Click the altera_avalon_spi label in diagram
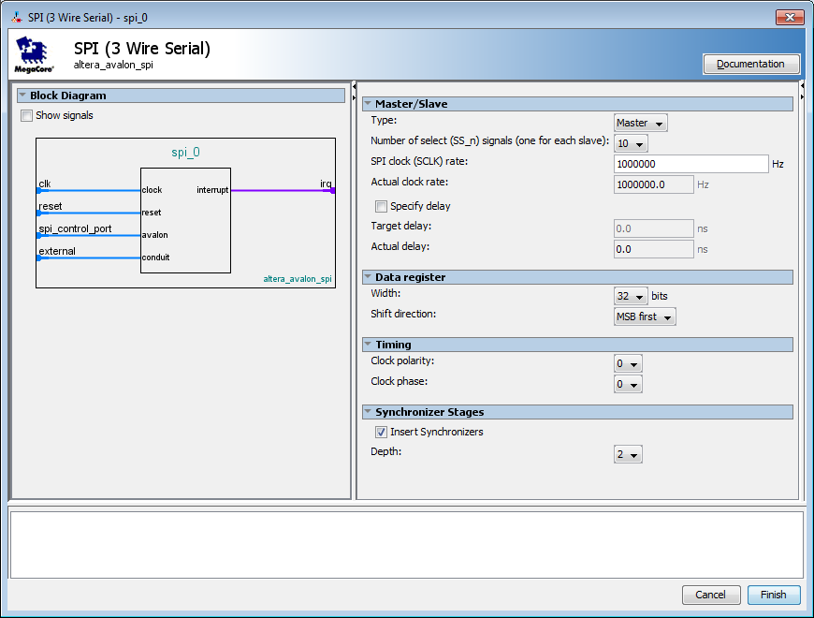 click(297, 279)
